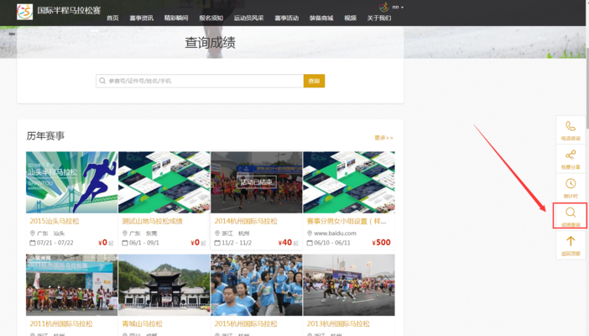Viewport: 589px width, 336px height.
Task: Select 报名须知 navigation item
Action: 211,18
